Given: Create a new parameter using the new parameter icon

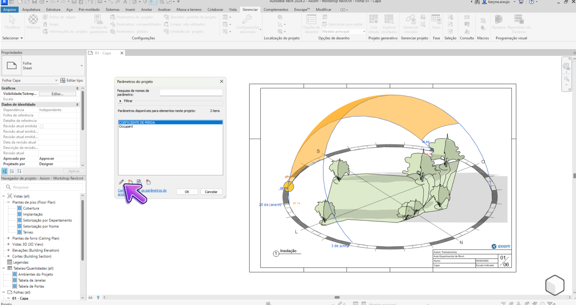Looking at the screenshot, I should [130, 182].
